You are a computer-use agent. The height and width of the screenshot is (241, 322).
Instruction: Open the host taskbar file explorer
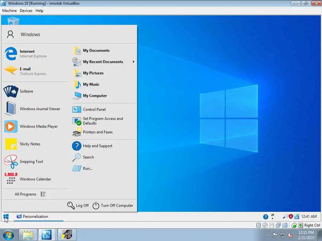coord(28,235)
